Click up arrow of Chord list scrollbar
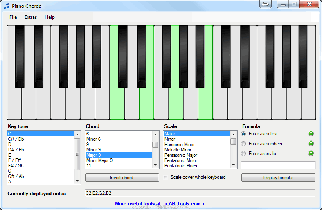This screenshot has height=210, width=322. (155, 135)
